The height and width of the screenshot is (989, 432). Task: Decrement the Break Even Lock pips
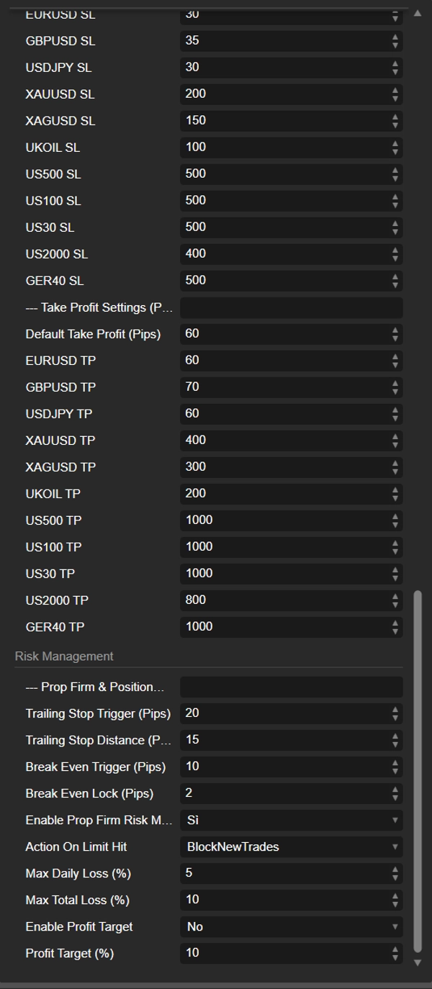click(395, 797)
